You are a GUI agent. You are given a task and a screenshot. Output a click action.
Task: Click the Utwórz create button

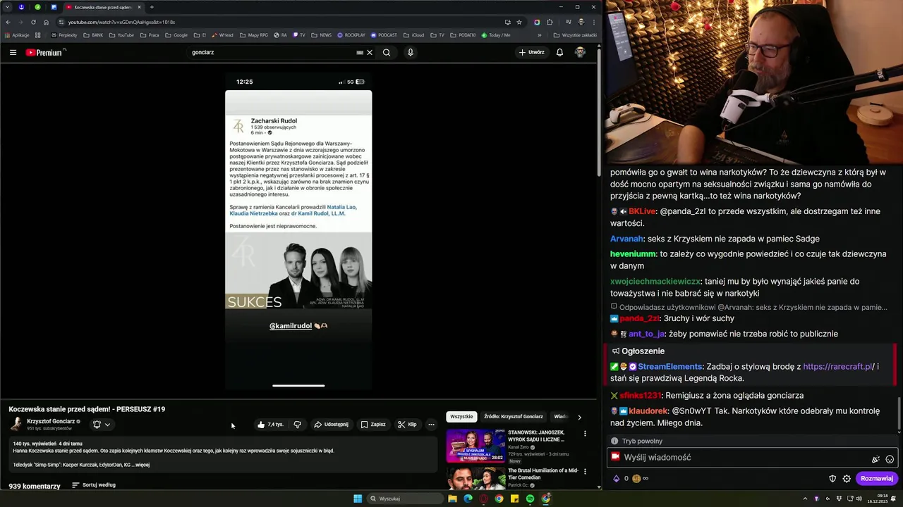[532, 52]
